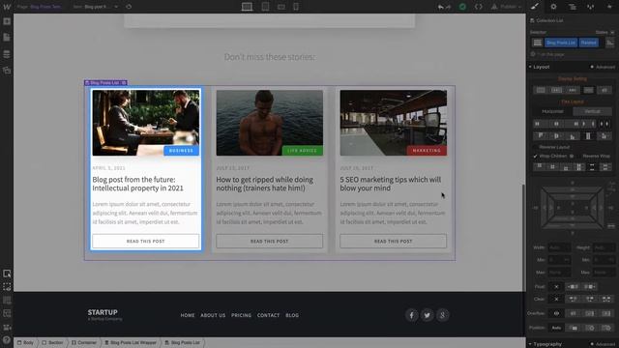Screen dimensions: 619x348
Task: Click READ THIS POST under SEO marketing
Action: tap(394, 241)
